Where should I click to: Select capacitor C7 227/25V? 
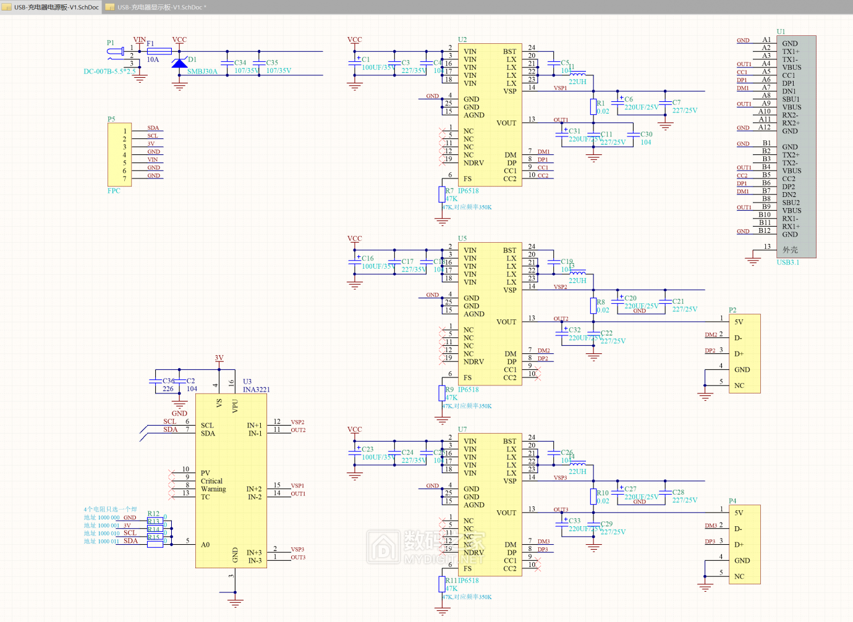click(665, 103)
